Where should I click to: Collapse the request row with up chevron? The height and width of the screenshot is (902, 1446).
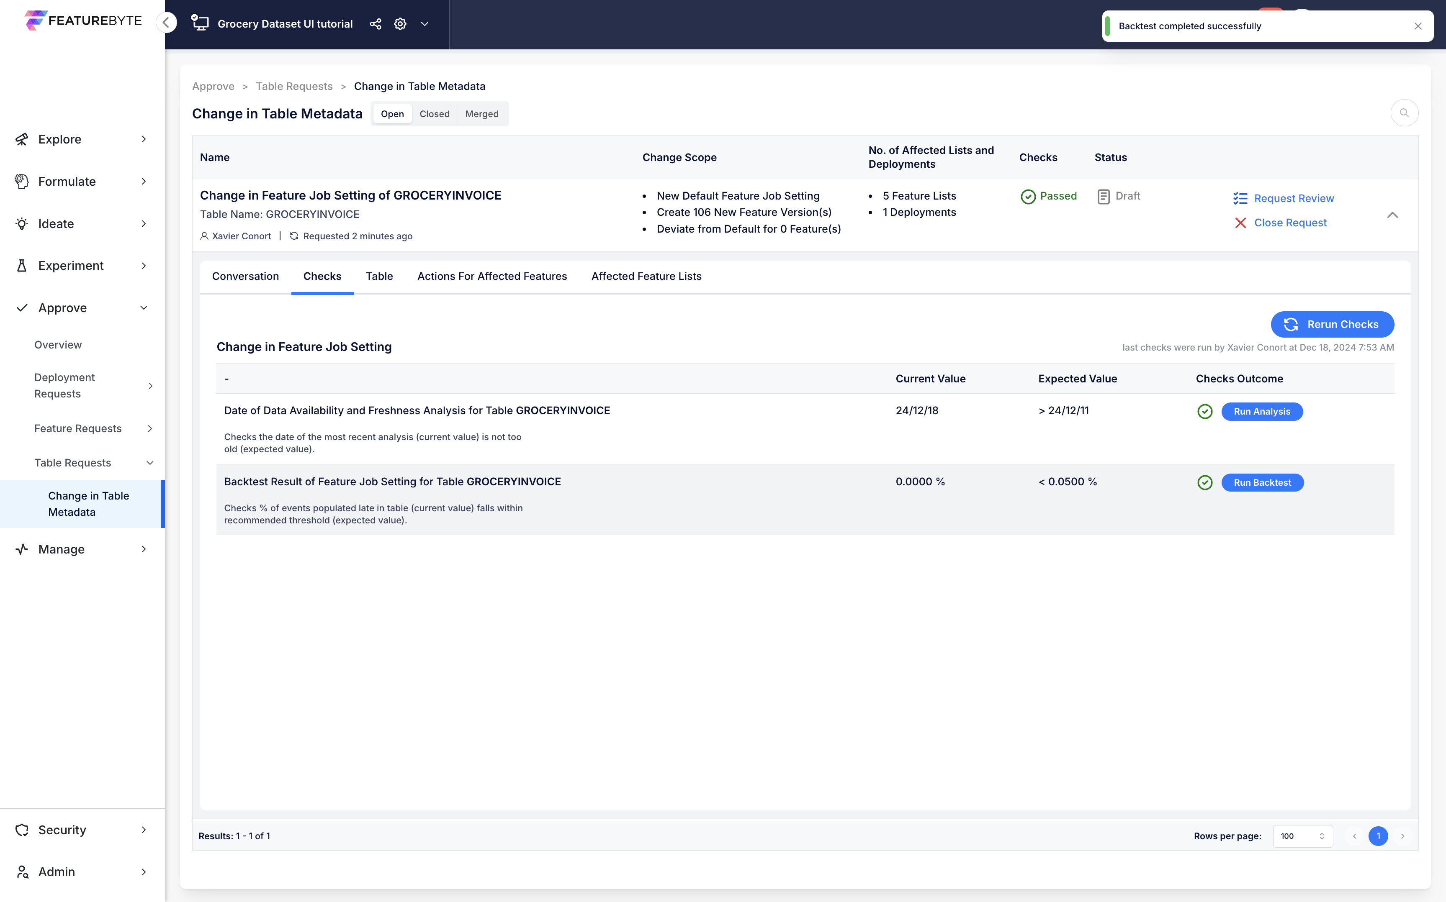[1392, 215]
